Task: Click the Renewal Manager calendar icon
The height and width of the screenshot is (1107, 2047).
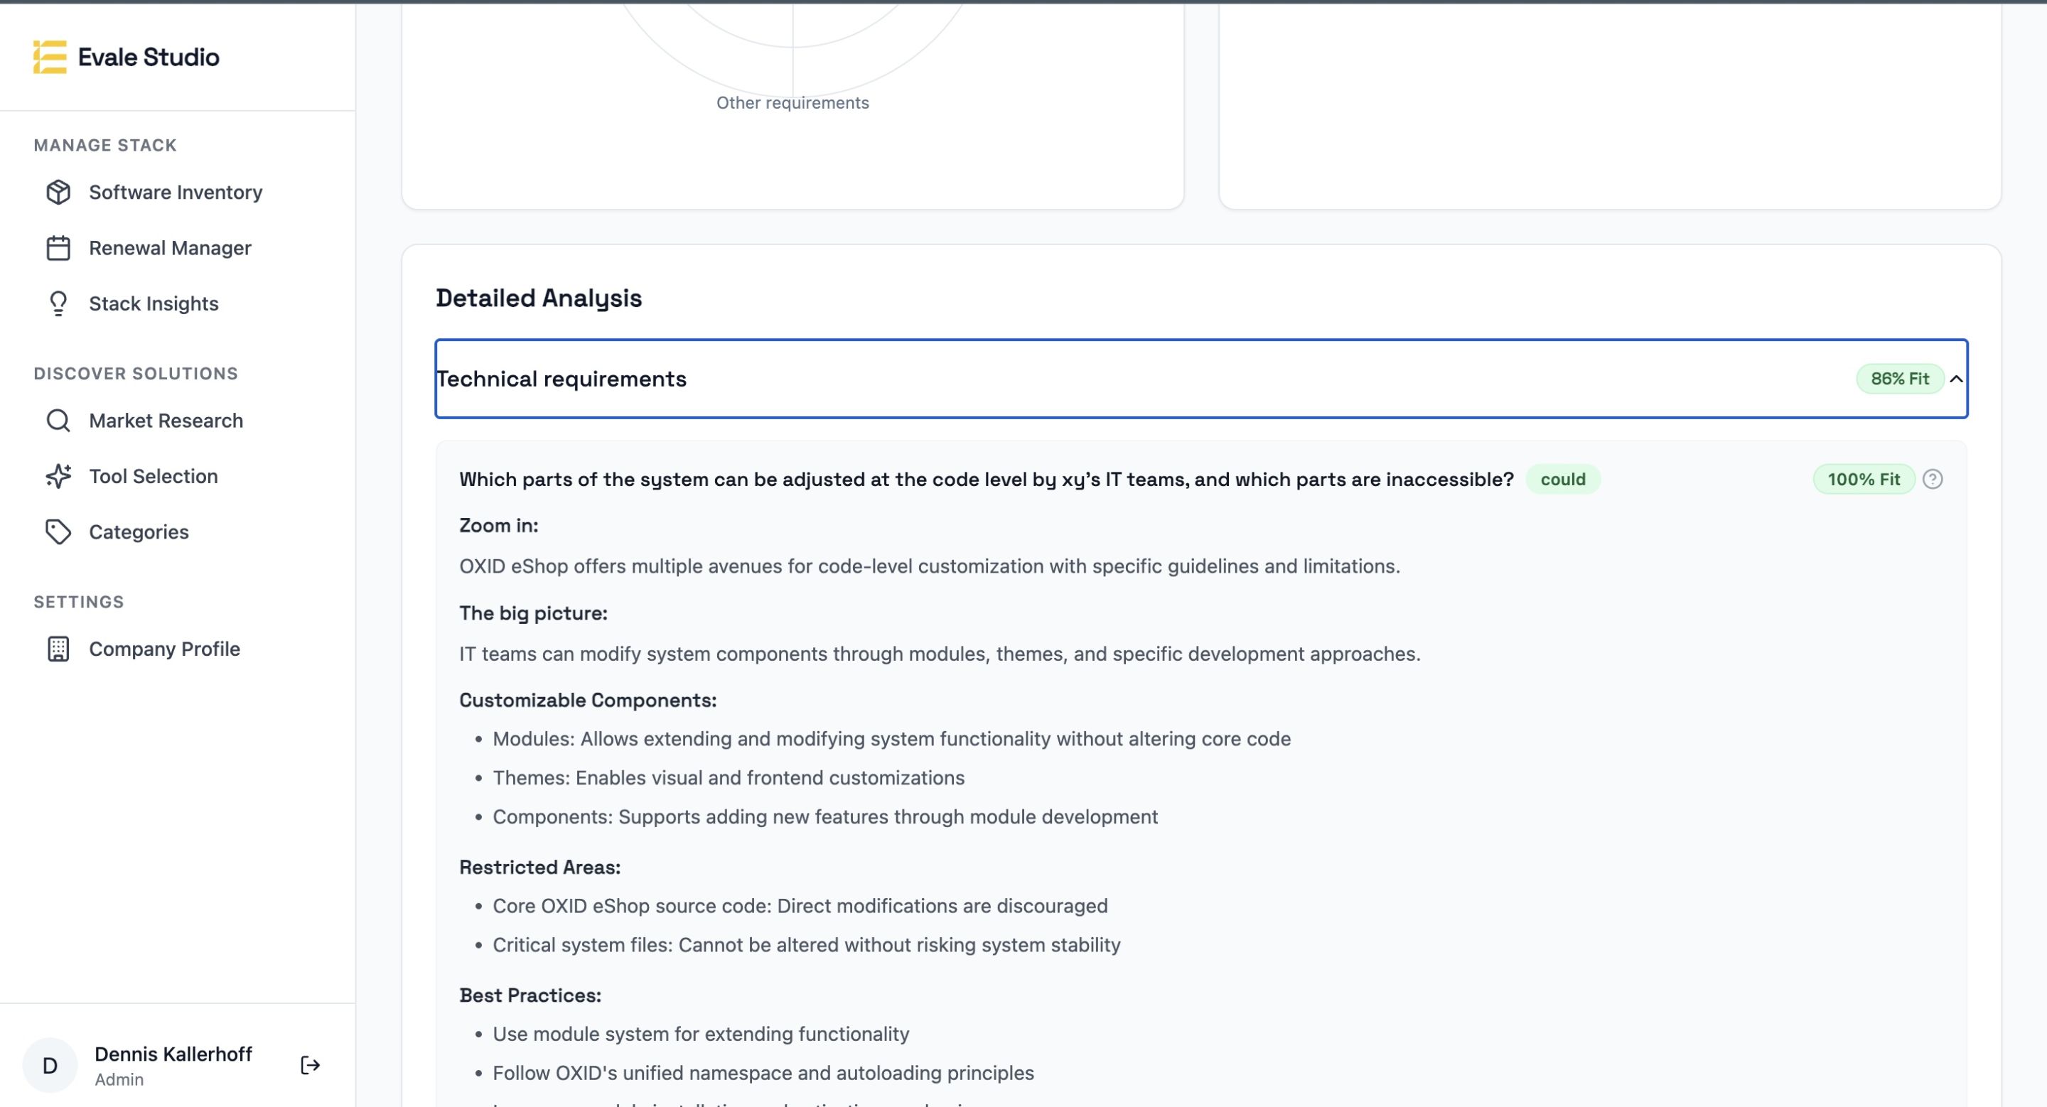Action: (58, 248)
